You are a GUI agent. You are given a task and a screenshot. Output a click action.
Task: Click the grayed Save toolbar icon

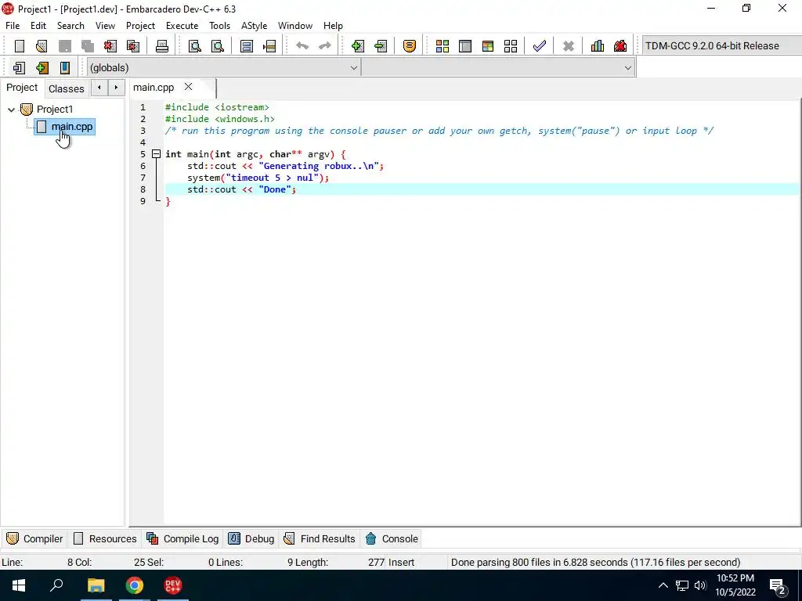(65, 46)
